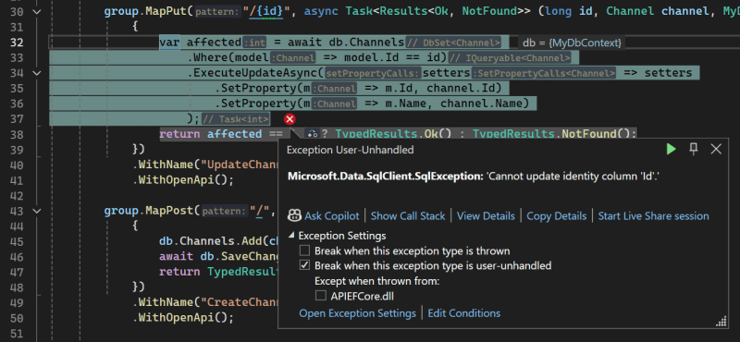
Task: Collapse the code block at line 34
Action: [36, 73]
